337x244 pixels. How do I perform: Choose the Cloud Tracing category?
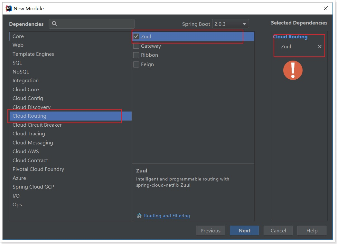pos(70,134)
